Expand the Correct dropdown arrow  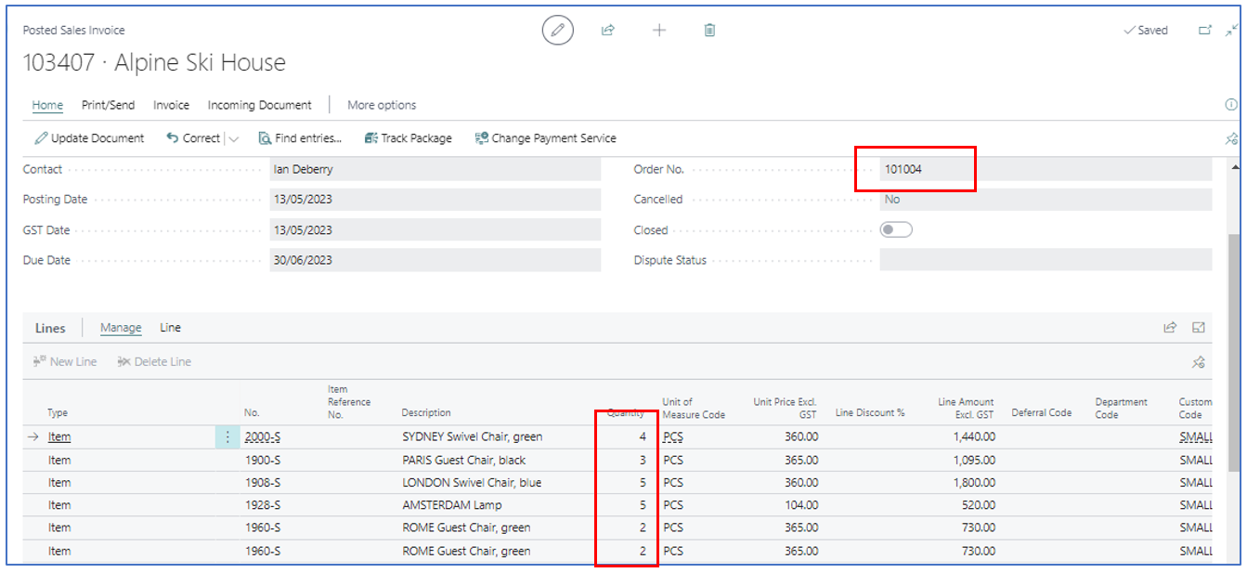pyautogui.click(x=233, y=139)
